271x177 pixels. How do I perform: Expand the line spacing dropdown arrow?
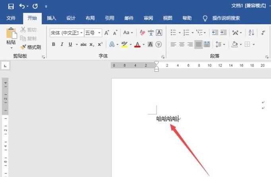click(x=224, y=45)
